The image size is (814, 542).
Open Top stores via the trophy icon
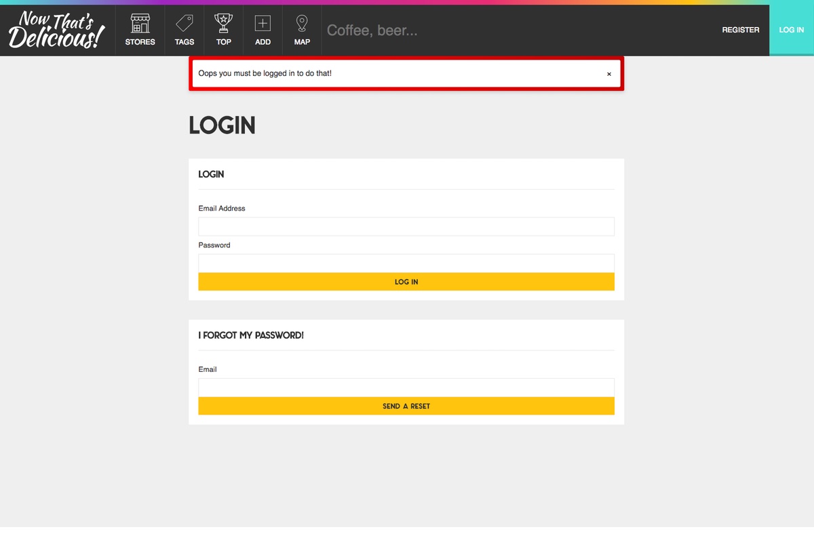pyautogui.click(x=223, y=24)
